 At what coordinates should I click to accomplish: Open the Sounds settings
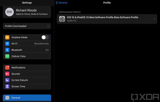coord(27,74)
